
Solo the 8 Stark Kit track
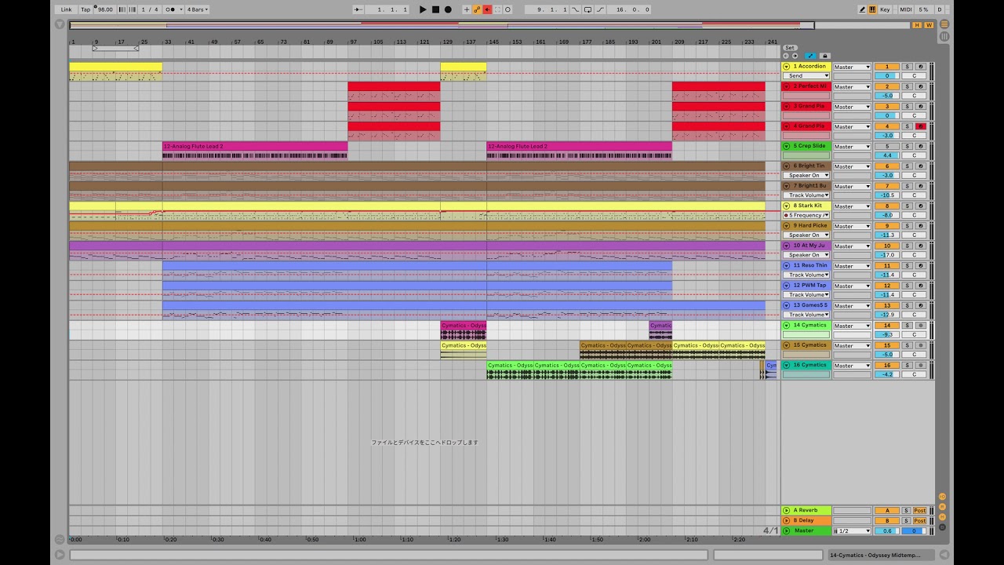click(x=907, y=206)
